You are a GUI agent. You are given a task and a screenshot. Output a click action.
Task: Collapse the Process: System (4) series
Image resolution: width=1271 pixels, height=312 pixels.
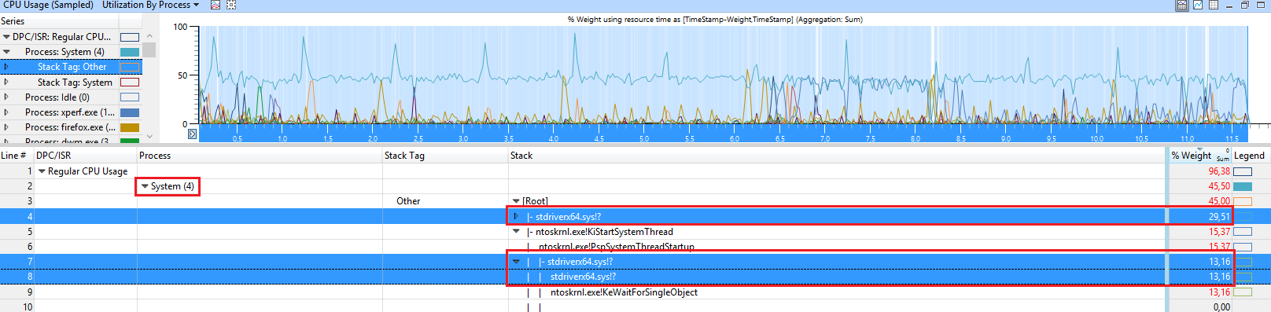pyautogui.click(x=6, y=52)
